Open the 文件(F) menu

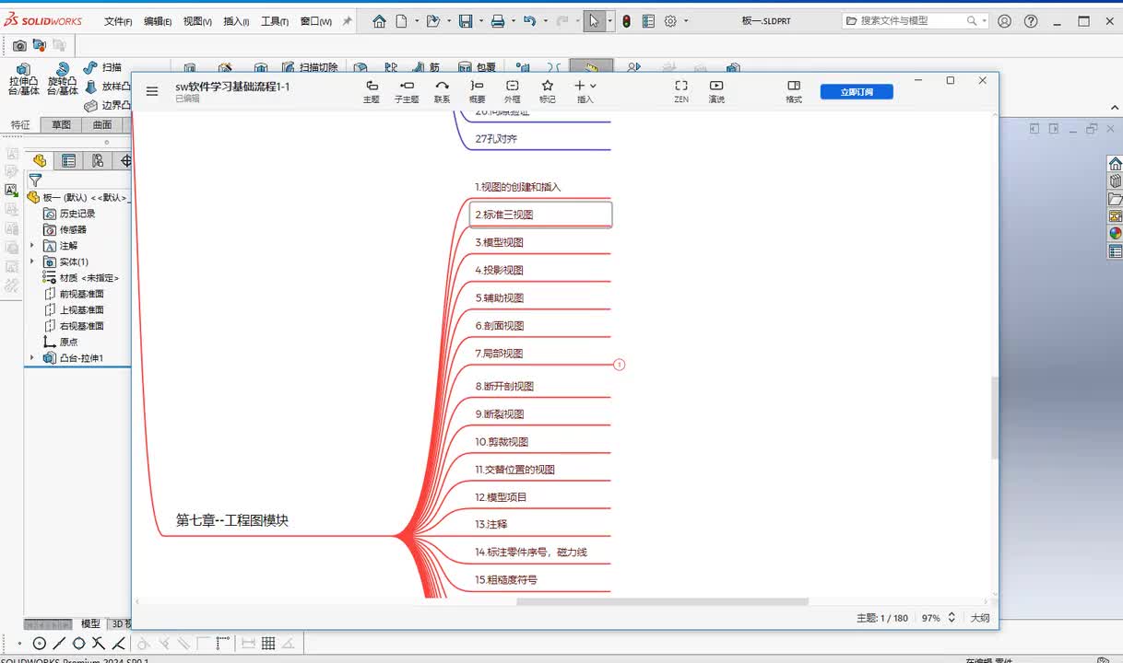(x=118, y=21)
